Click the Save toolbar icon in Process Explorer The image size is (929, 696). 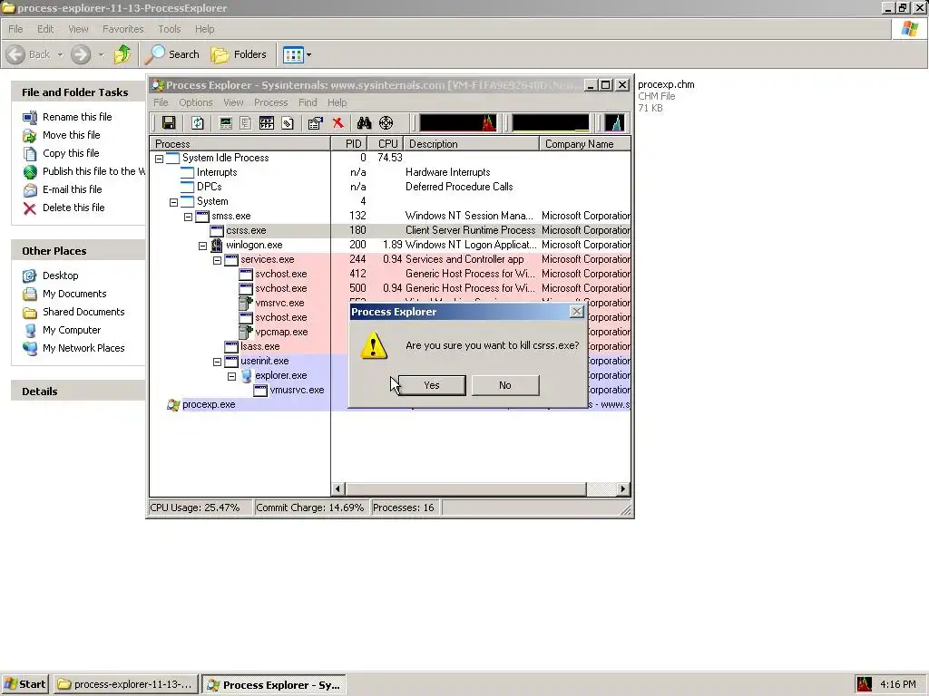tap(169, 123)
